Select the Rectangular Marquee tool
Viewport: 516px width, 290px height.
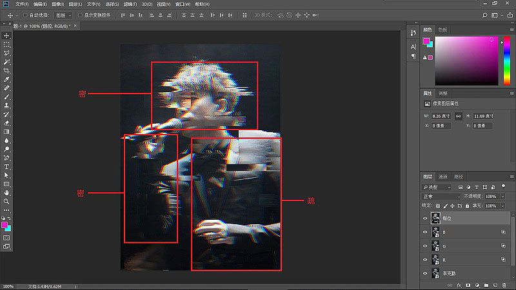tap(6, 44)
